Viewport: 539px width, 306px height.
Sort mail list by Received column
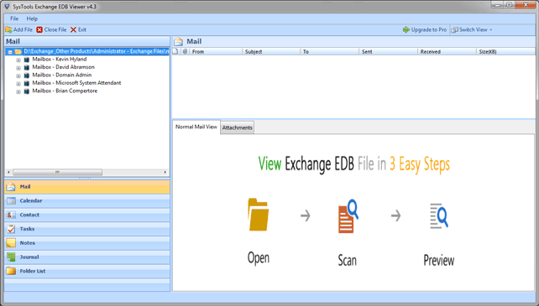pyautogui.click(x=447, y=51)
